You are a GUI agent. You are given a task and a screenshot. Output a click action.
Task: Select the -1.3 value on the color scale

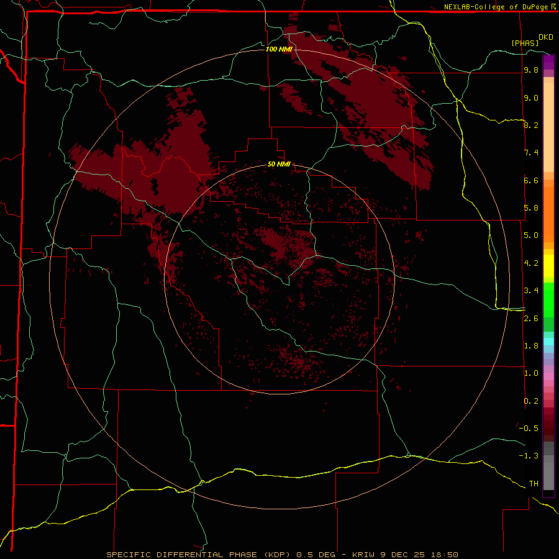(x=529, y=456)
